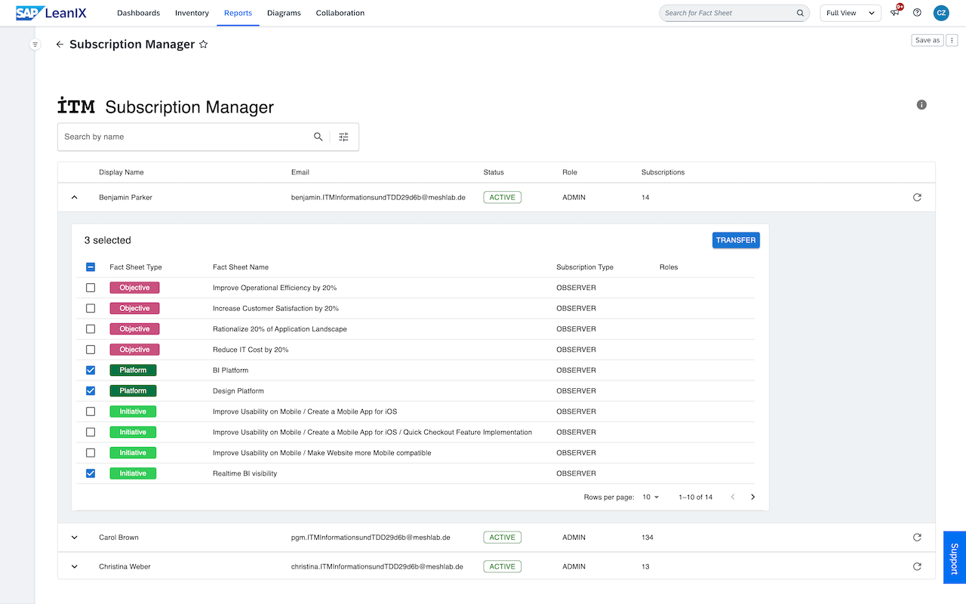
Task: Open the Support side button
Action: [955, 557]
